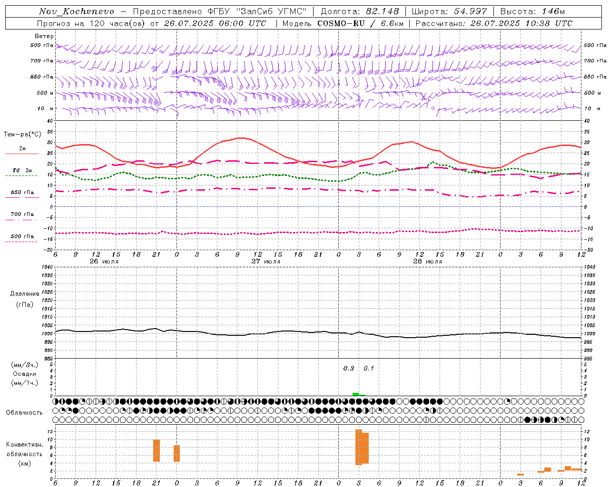Click the Ветер section label
The height and width of the screenshot is (487, 609).
[x=44, y=36]
